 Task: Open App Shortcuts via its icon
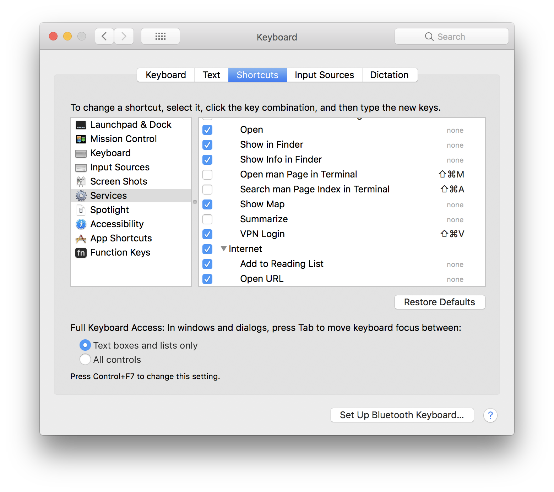tap(81, 239)
